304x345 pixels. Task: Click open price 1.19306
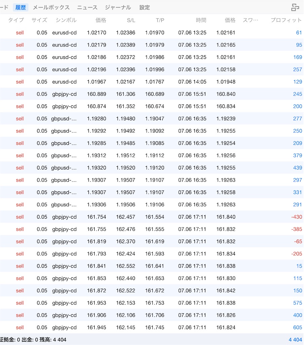point(97,205)
